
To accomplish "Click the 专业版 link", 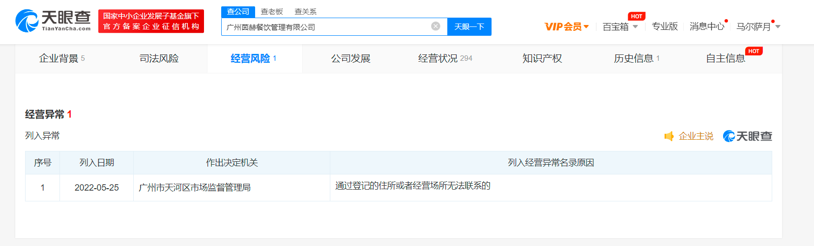I will click(x=665, y=26).
